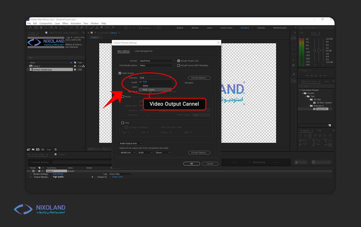Open video Format Options button
The height and width of the screenshot is (227, 361).
coord(199,78)
